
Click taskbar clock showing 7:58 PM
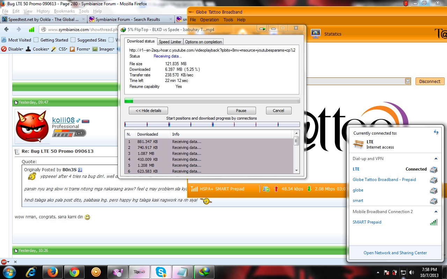429,272
